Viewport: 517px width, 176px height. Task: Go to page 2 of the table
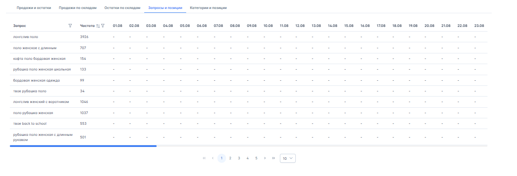coord(230,158)
